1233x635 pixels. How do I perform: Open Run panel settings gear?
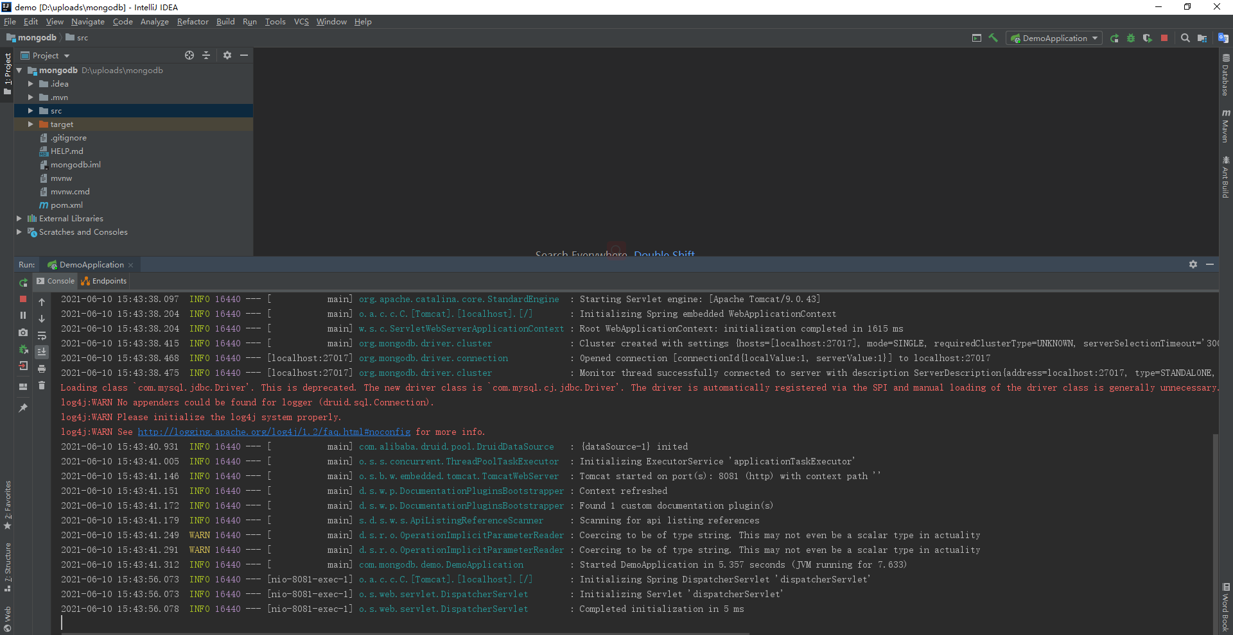1193,264
